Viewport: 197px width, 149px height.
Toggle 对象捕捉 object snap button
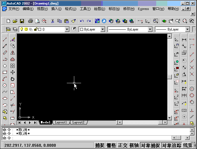150,145
